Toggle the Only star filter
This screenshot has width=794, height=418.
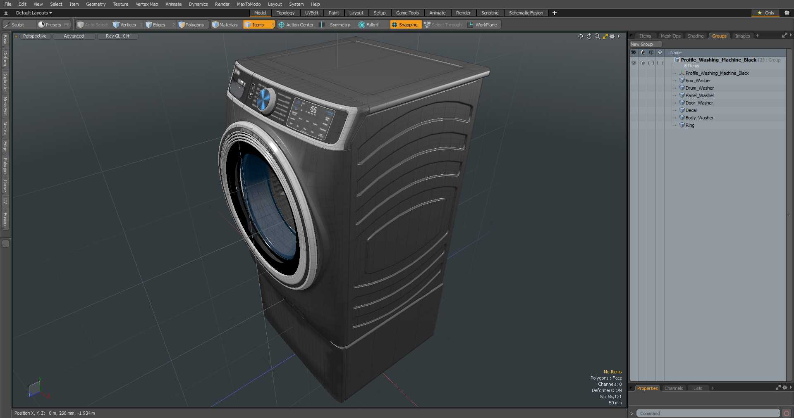766,13
